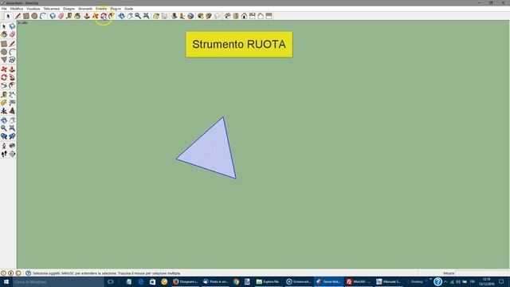Choose the Push/Pull tool in the horizontal toolbar
The width and height of the screenshot is (510, 287).
87,16
